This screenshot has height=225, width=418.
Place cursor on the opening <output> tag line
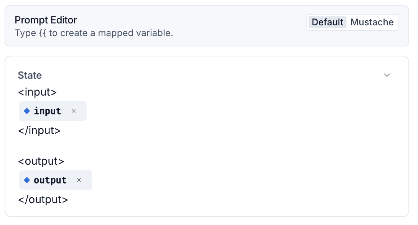tap(41, 161)
